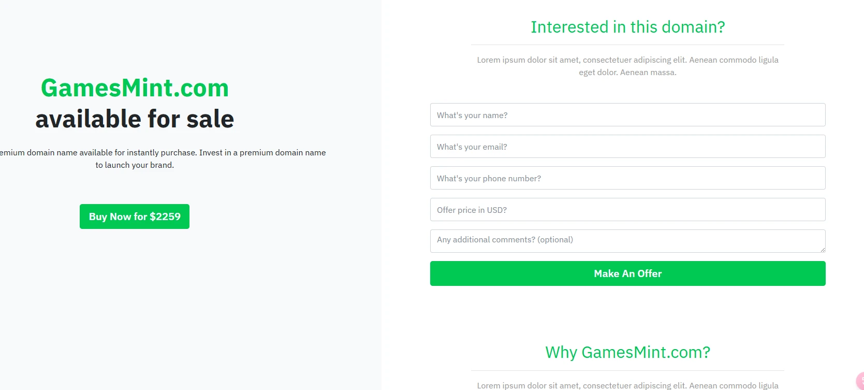Click the comments box resize handle
Screen dimensions: 864x390
point(822,249)
